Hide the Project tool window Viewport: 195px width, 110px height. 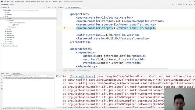coord(55,8)
